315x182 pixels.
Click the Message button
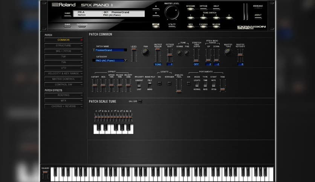[x=258, y=7]
